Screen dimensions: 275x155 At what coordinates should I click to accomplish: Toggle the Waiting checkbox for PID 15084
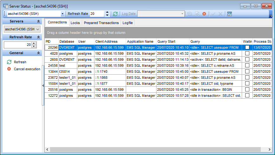click(247, 84)
